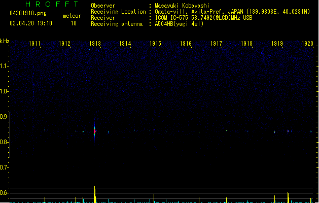Screen dimensions: 319x203
Task: Click the vertical grey range bar beside 0.8 kHz
Action: pyautogui.click(x=10, y=135)
